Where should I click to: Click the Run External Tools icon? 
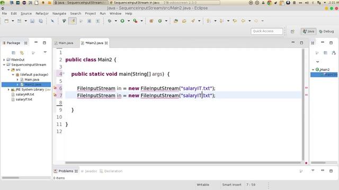pyautogui.click(x=136, y=21)
